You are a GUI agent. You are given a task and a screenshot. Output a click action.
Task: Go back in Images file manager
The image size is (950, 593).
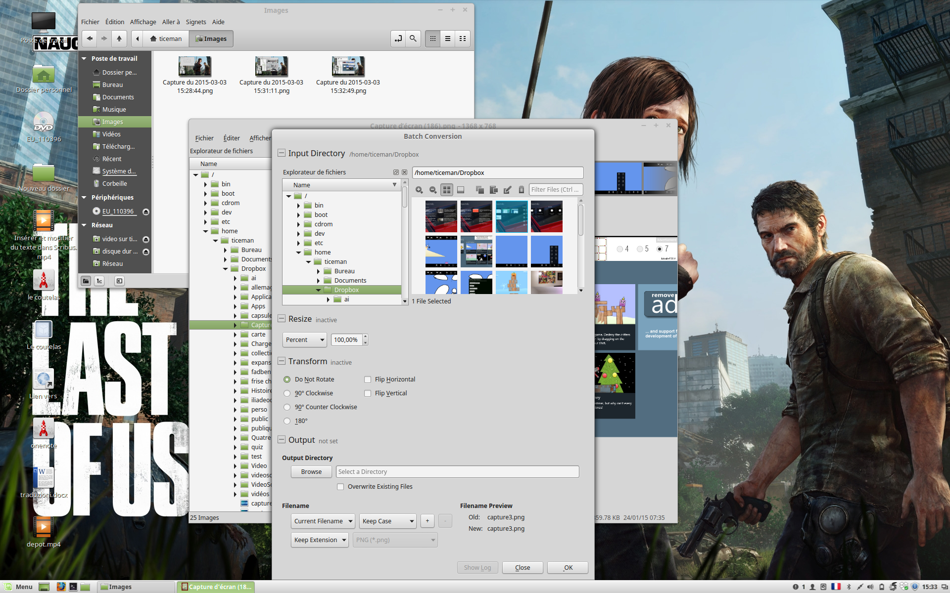click(x=90, y=39)
